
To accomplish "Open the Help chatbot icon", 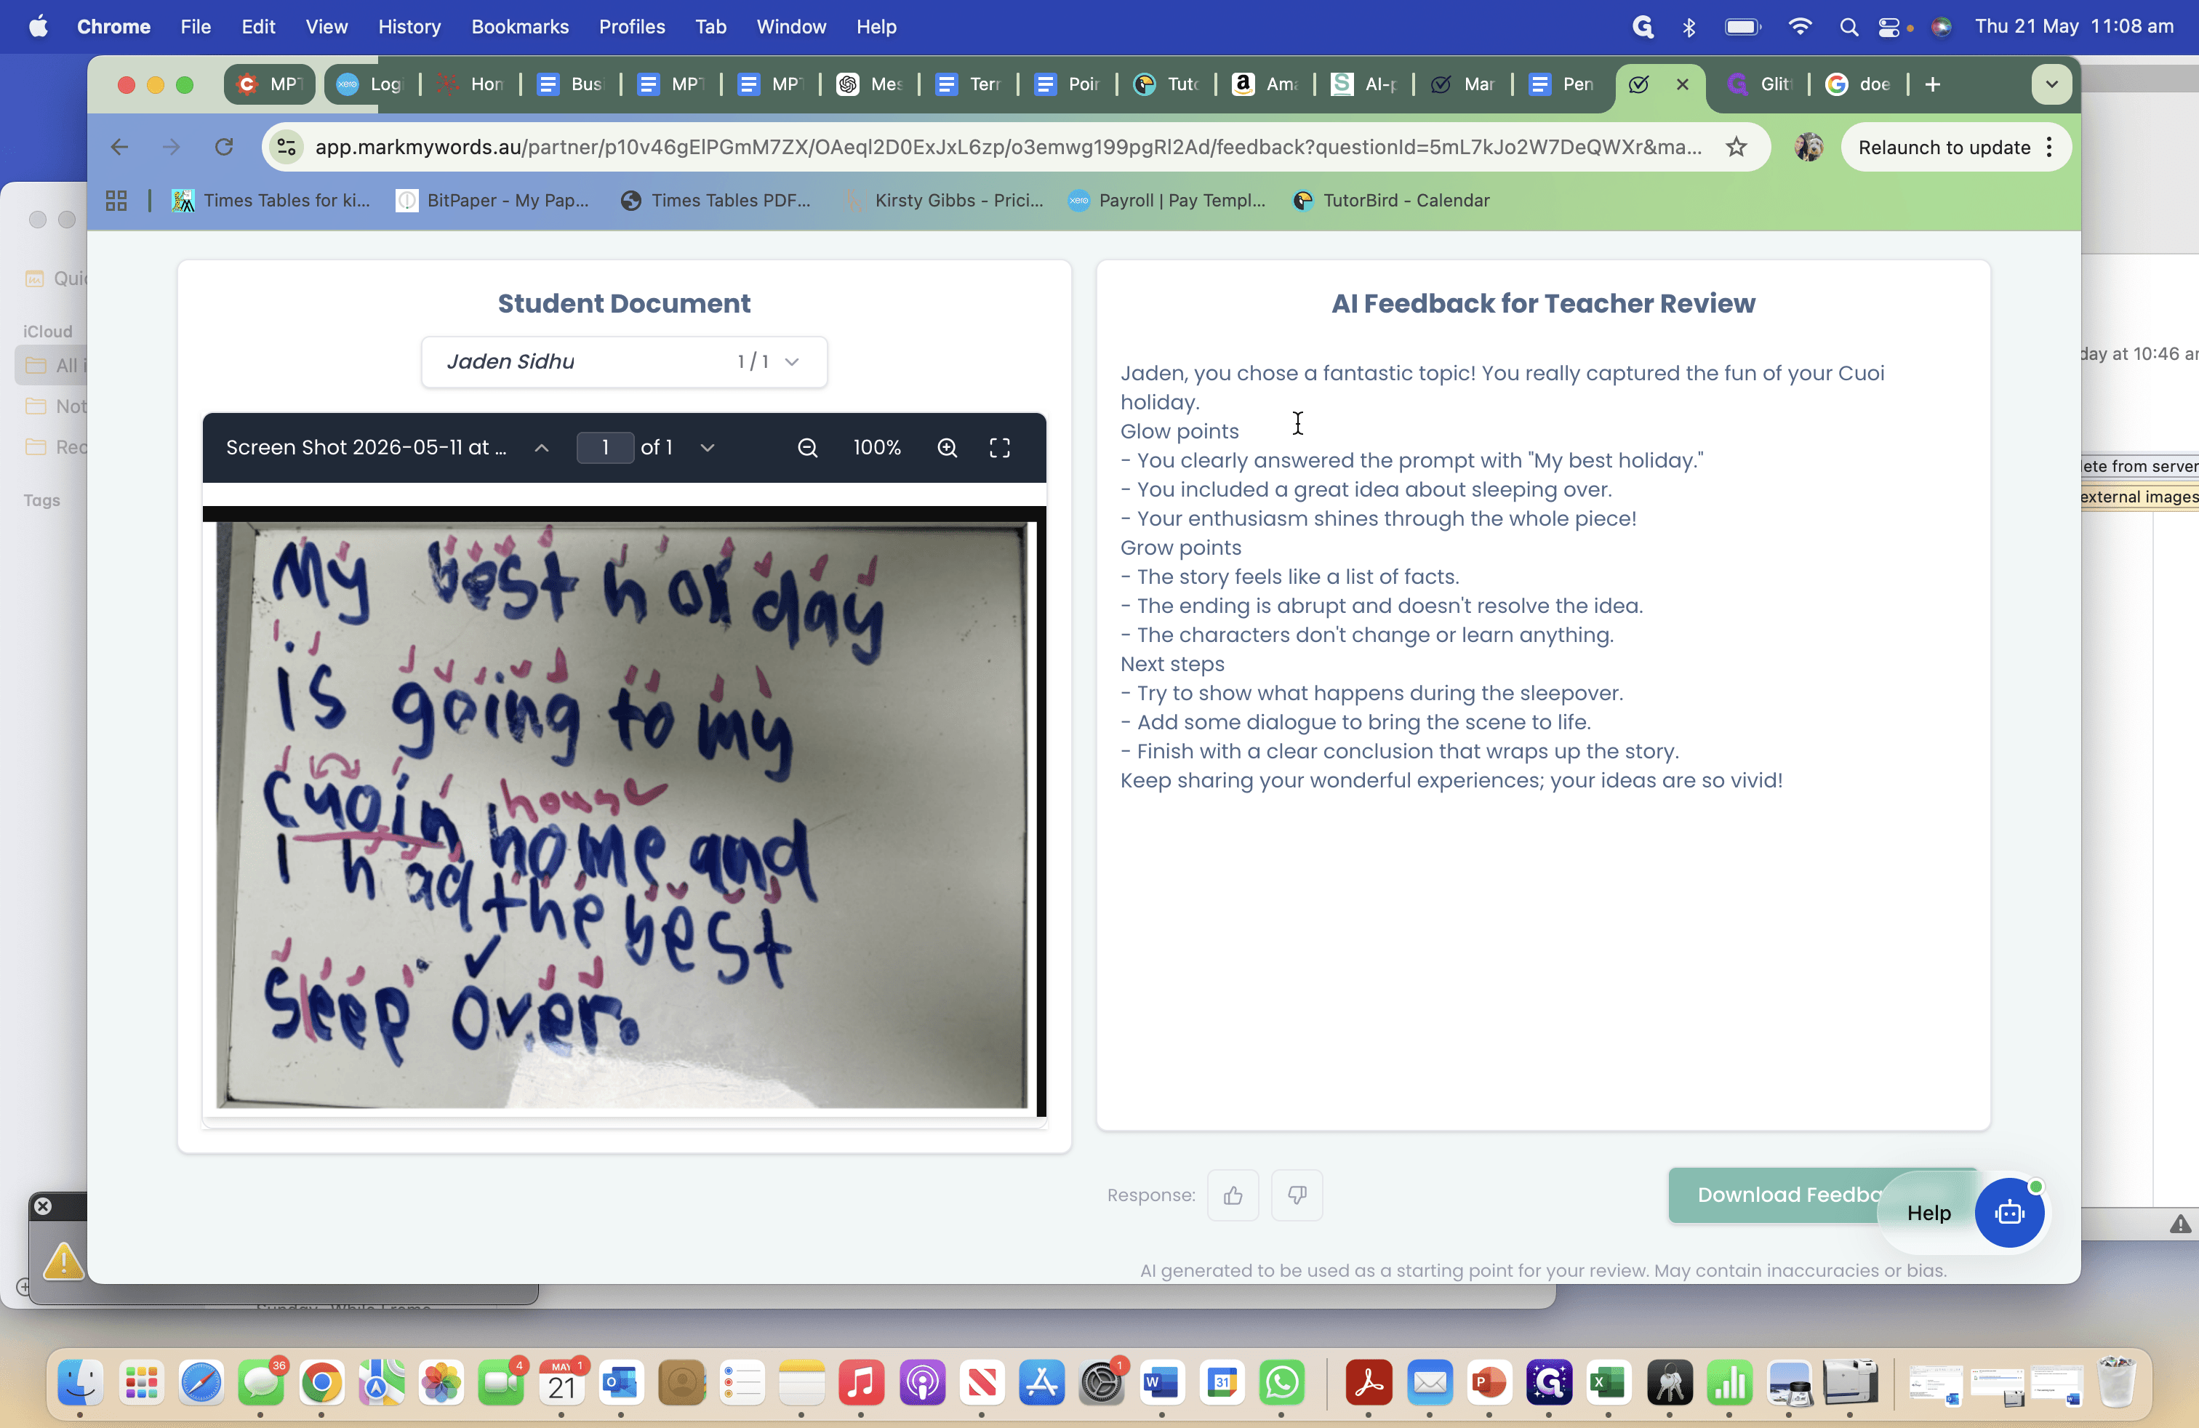I will 2008,1213.
